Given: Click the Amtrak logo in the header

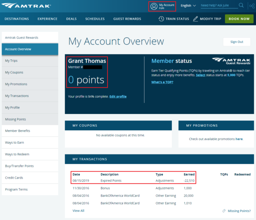Looking at the screenshot, I should (26, 6).
